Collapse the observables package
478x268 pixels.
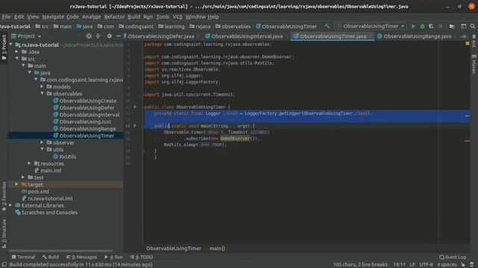pyautogui.click(x=42, y=94)
